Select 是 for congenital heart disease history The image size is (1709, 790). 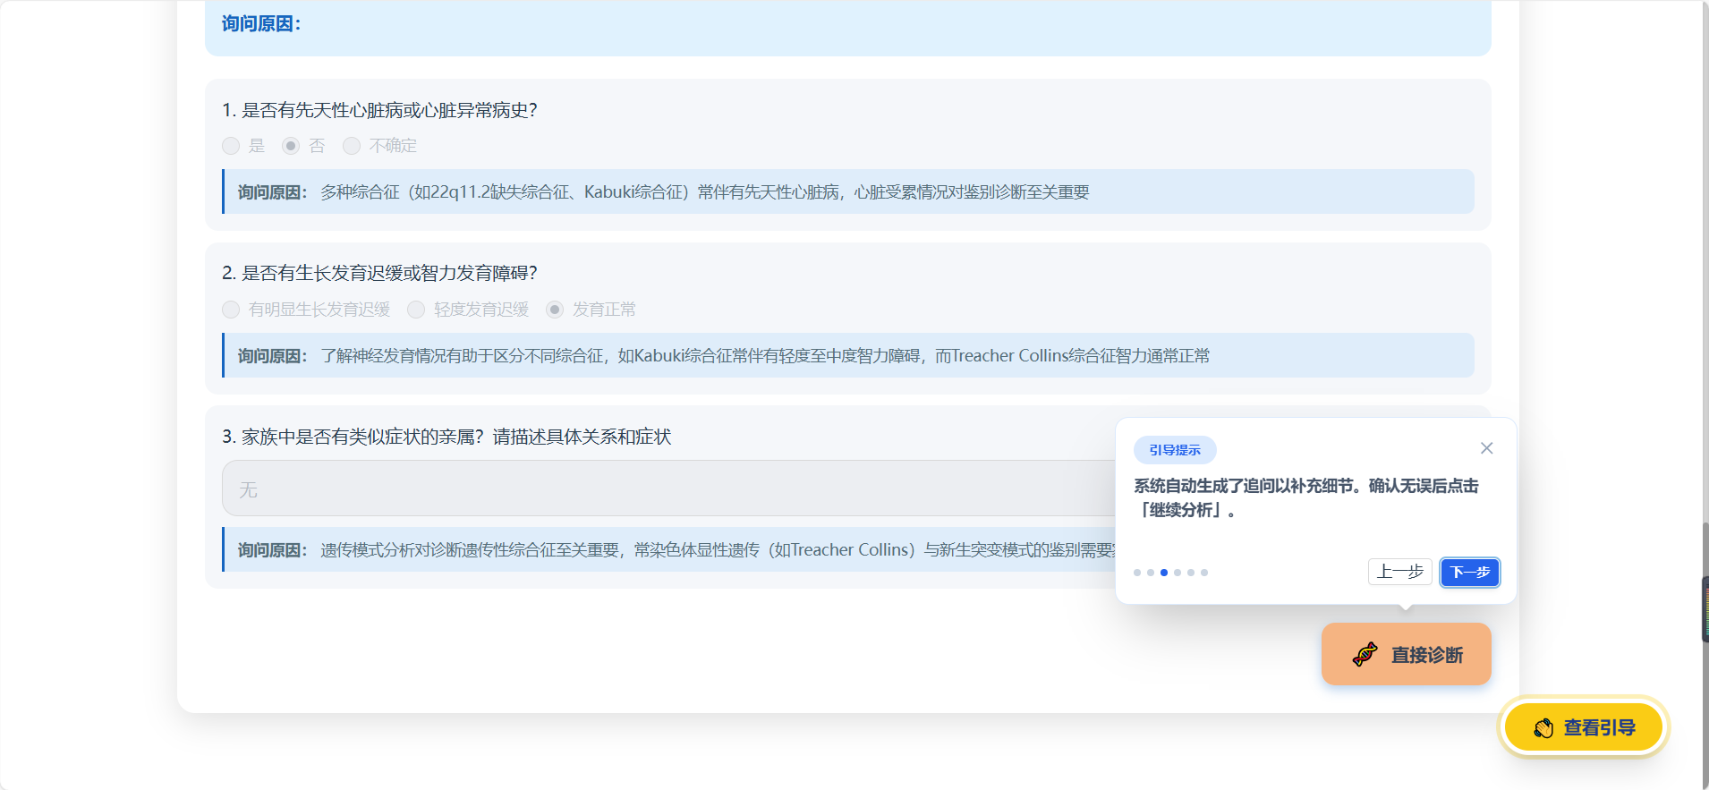click(232, 146)
